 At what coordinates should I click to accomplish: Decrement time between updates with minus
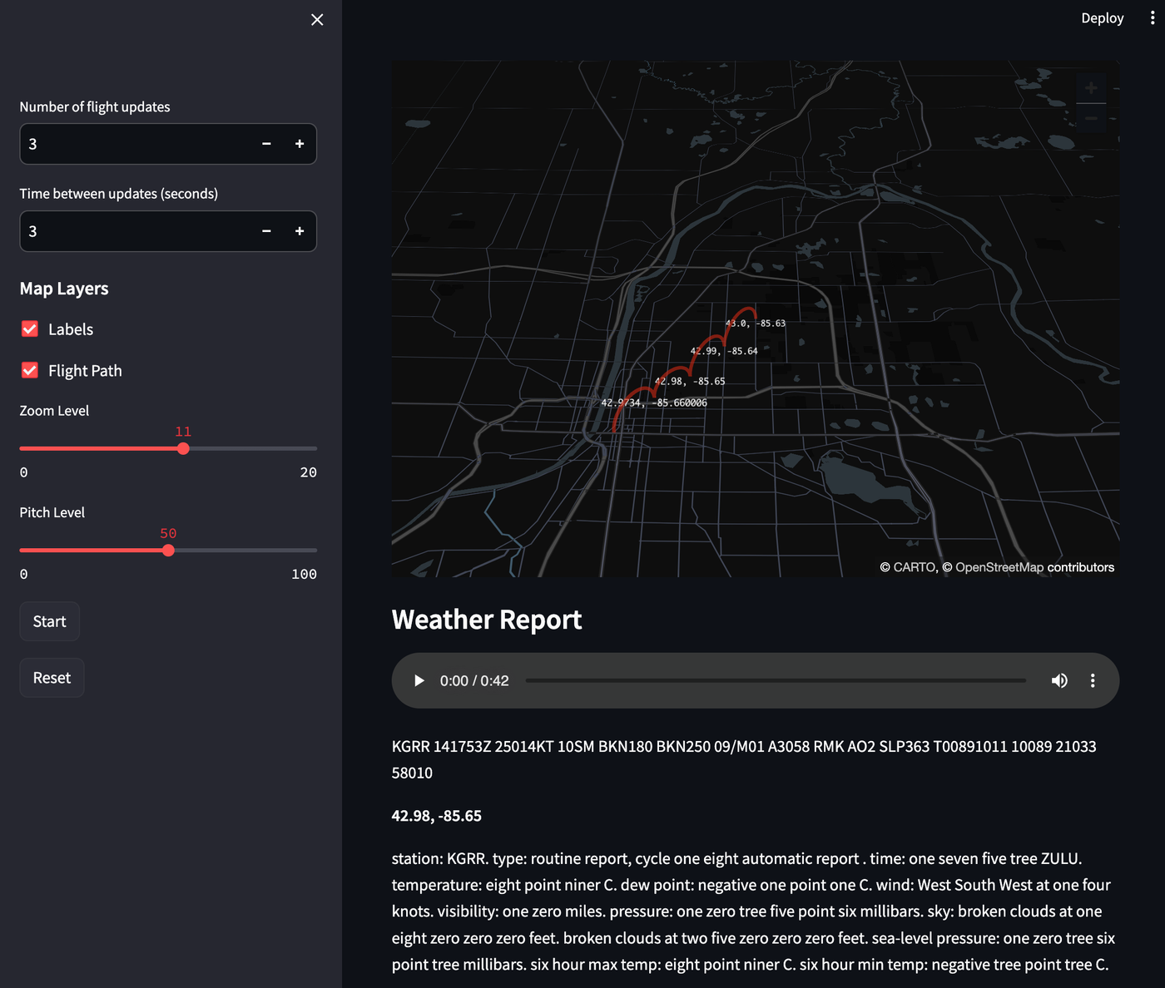pos(266,231)
